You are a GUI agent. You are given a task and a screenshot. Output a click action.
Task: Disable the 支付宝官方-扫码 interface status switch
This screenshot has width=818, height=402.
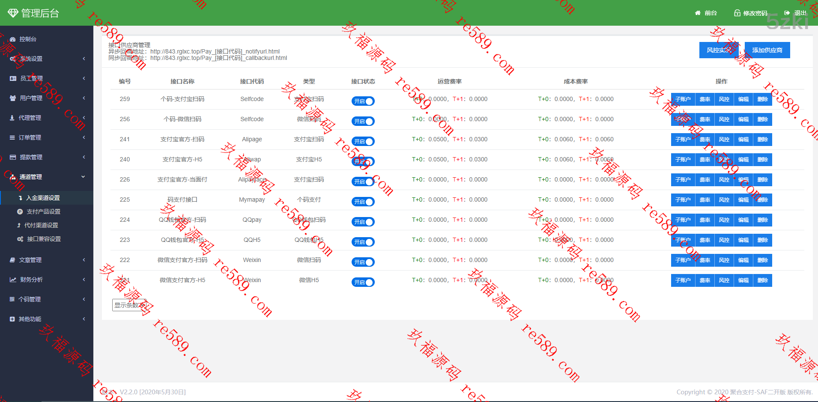coord(363,142)
